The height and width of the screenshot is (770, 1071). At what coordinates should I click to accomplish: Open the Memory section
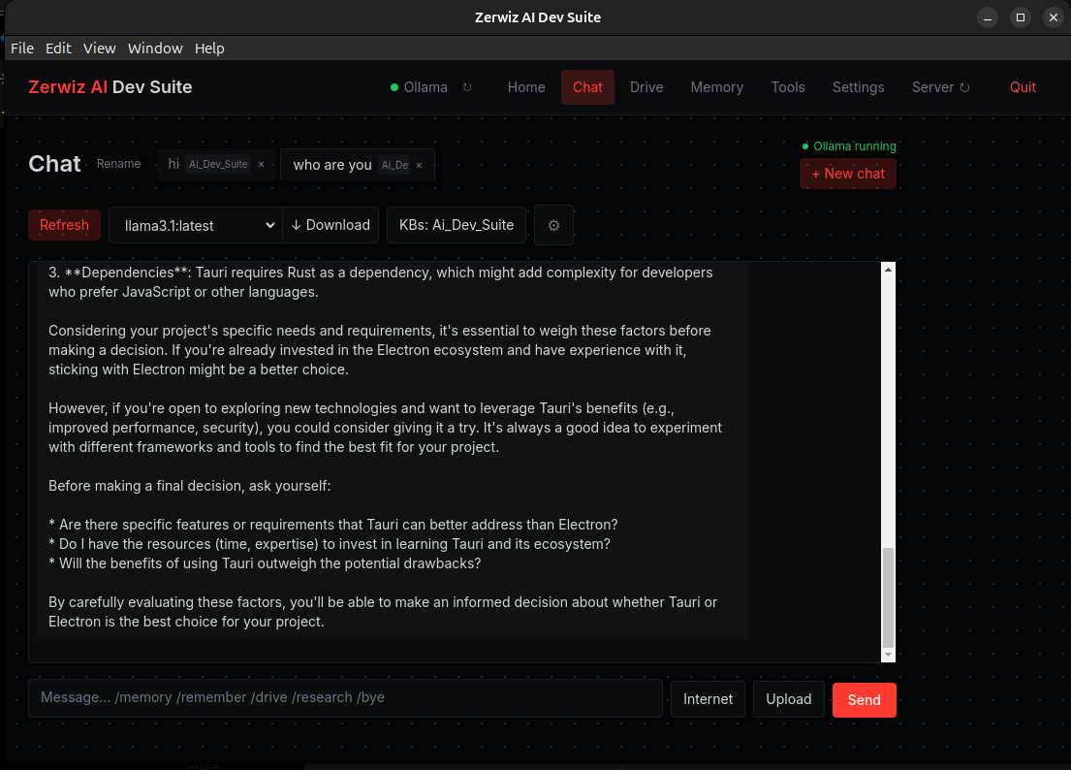click(717, 87)
